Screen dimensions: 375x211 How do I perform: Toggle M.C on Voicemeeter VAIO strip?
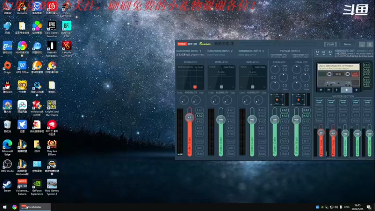285,142
